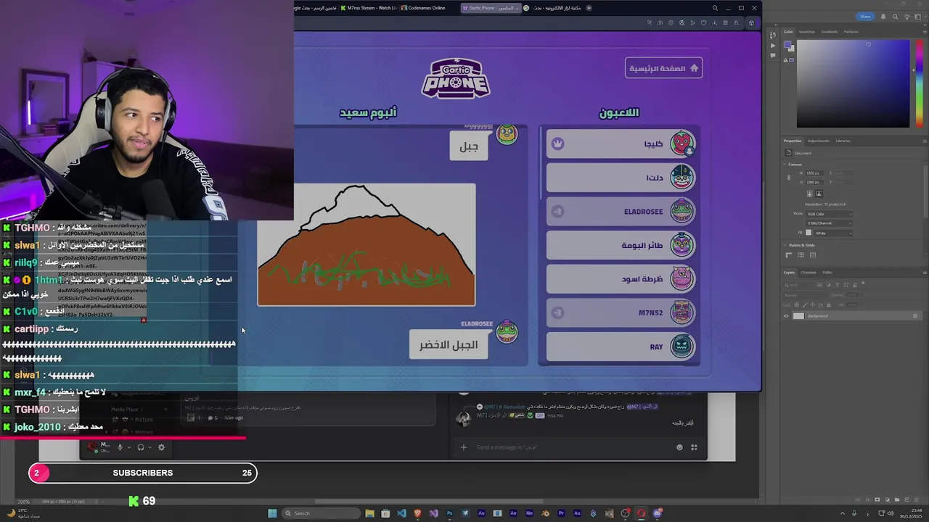The width and height of the screenshot is (929, 522).
Task: Click the home page button in Gartic Phone
Action: (x=663, y=68)
